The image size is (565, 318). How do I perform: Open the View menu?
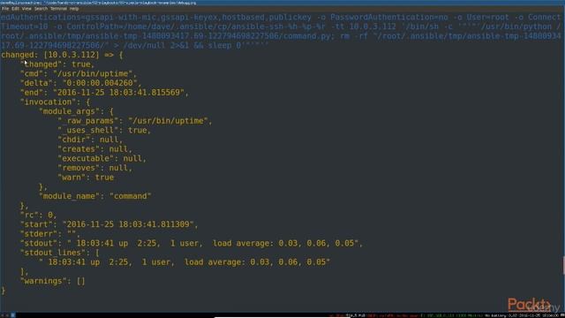[x=26, y=9]
